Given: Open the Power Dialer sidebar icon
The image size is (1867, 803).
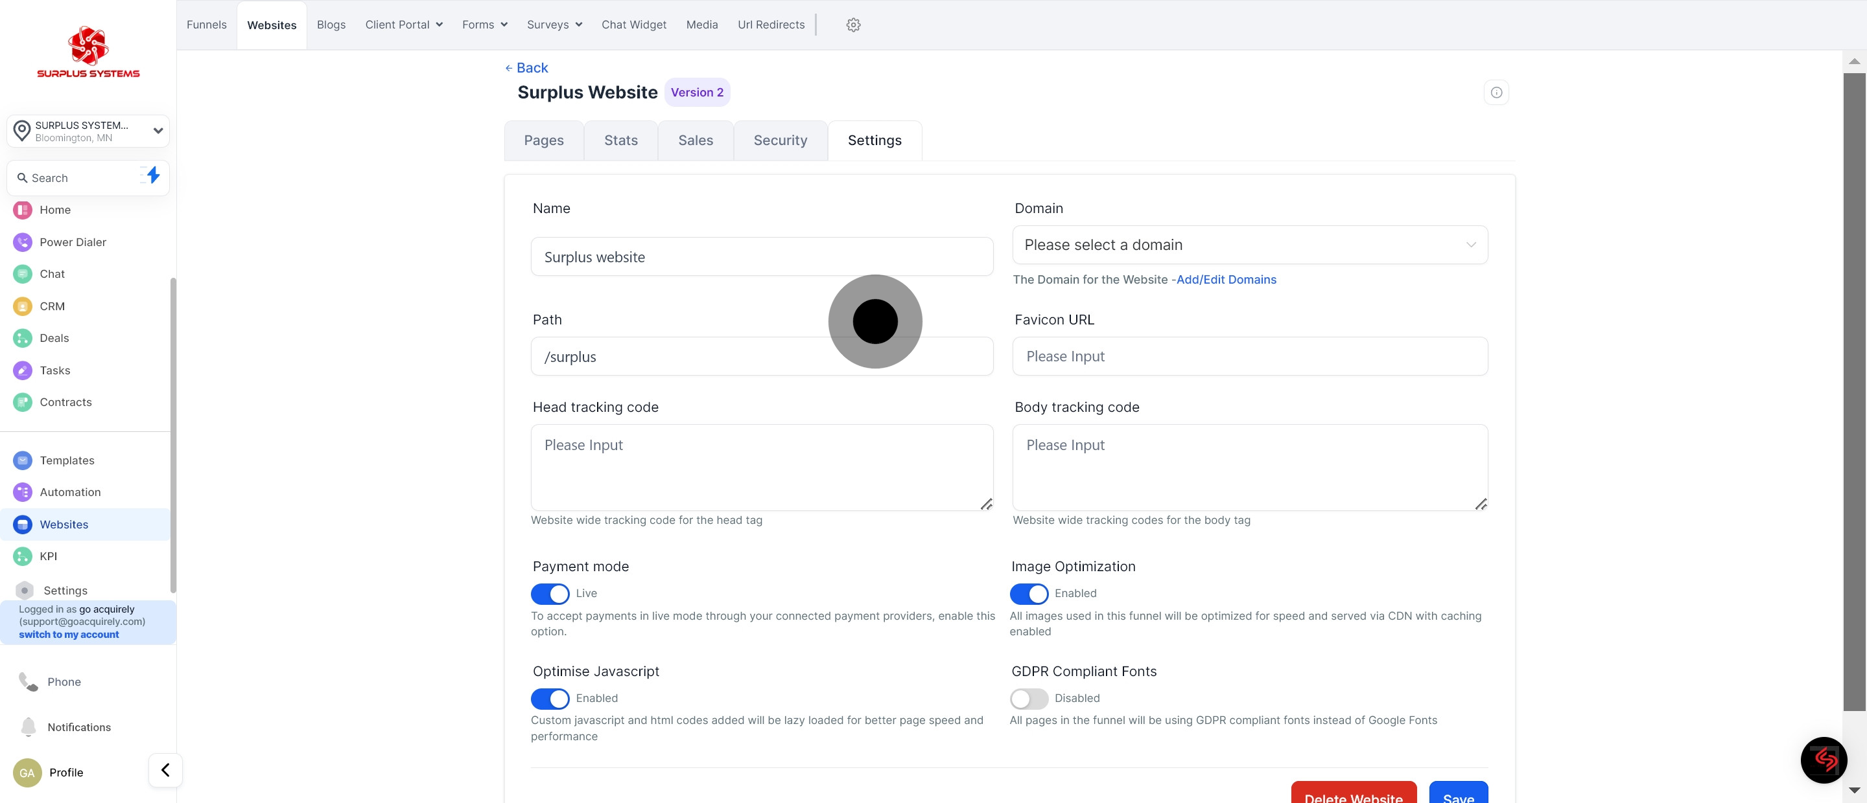Looking at the screenshot, I should point(23,242).
